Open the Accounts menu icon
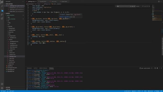Viewport: 163px width, 92px height. click(2, 84)
